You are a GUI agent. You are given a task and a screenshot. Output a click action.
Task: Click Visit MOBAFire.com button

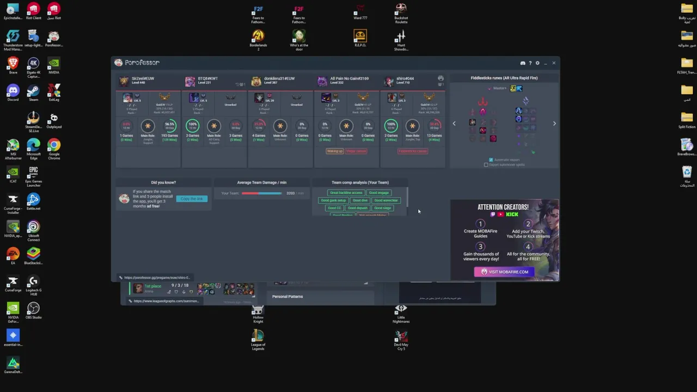(505, 272)
